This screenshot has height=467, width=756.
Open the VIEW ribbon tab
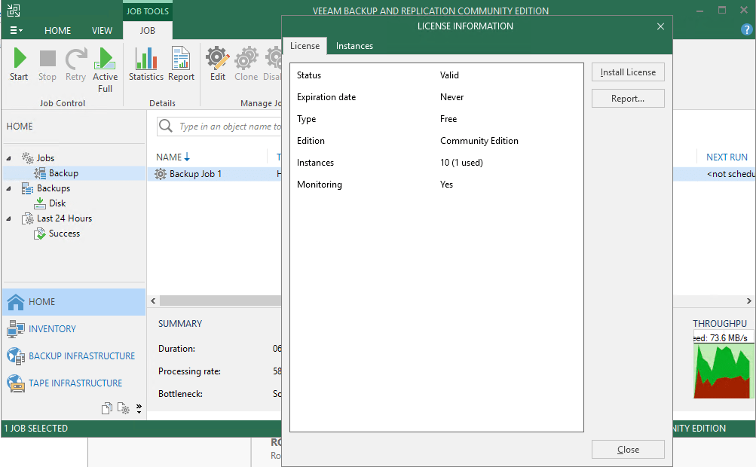pos(102,30)
